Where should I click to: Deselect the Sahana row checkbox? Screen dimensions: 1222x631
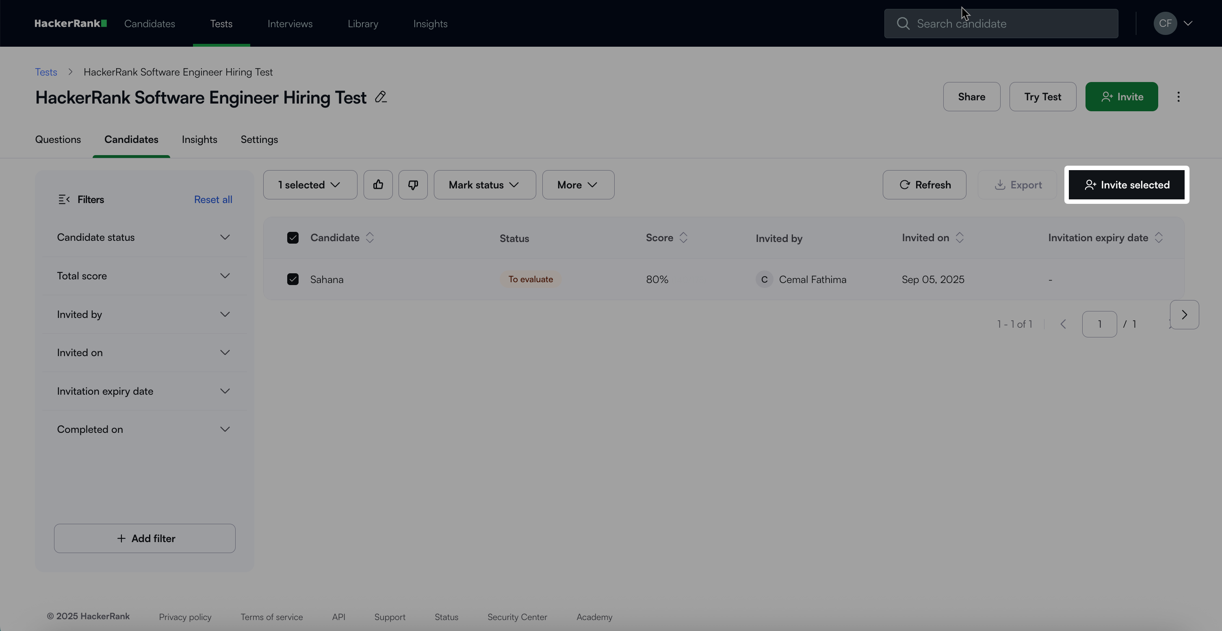(x=292, y=279)
